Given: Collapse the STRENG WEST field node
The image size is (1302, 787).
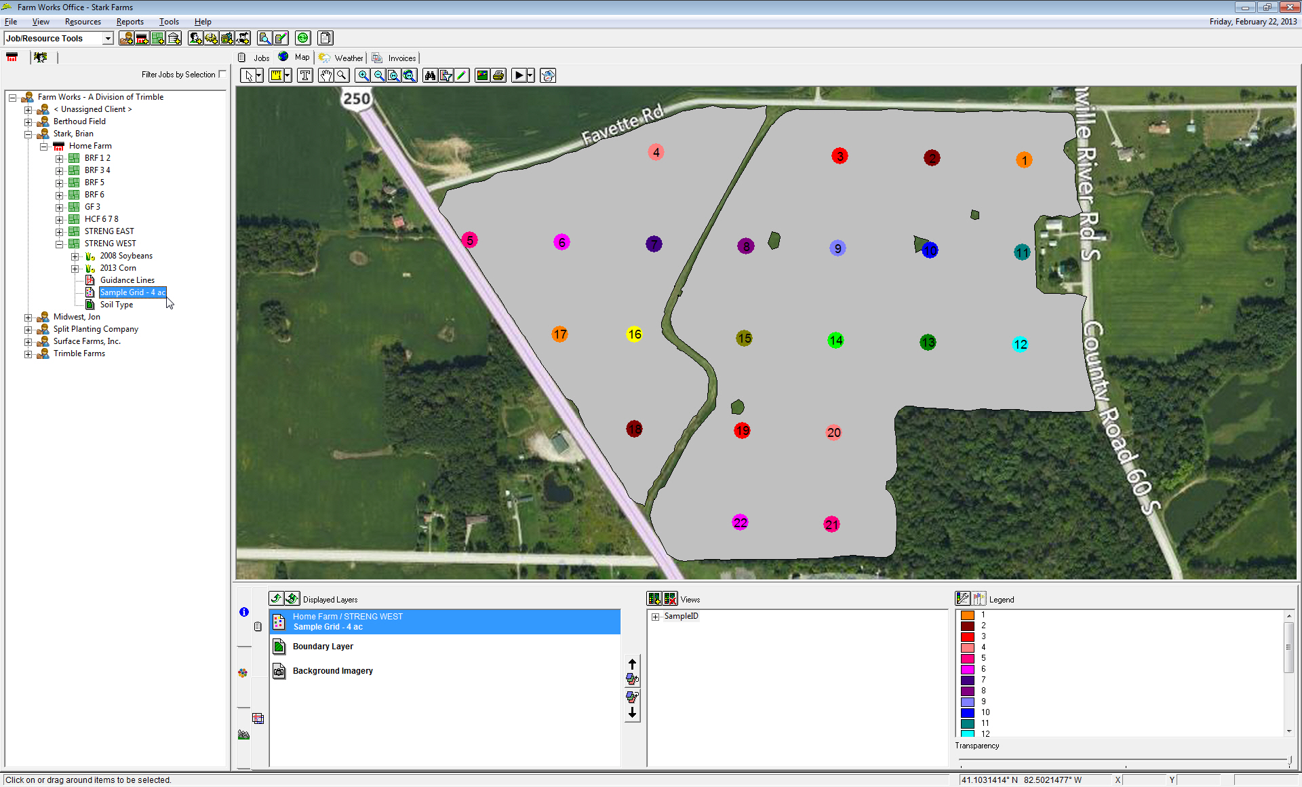Looking at the screenshot, I should pos(59,244).
